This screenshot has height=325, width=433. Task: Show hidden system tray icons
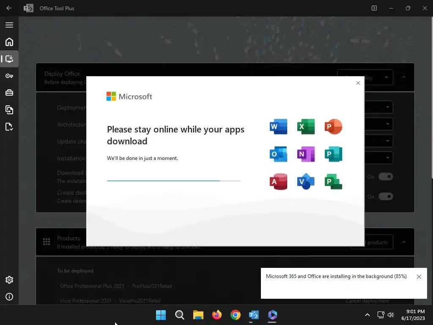[367, 315]
